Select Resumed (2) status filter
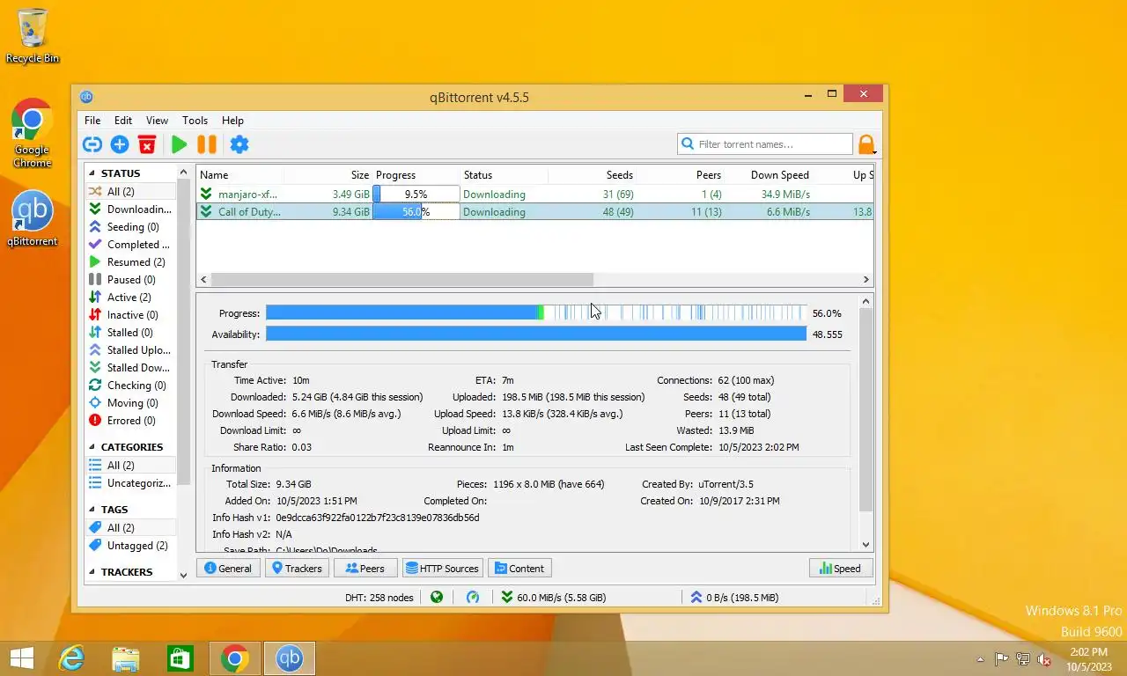 click(x=130, y=261)
